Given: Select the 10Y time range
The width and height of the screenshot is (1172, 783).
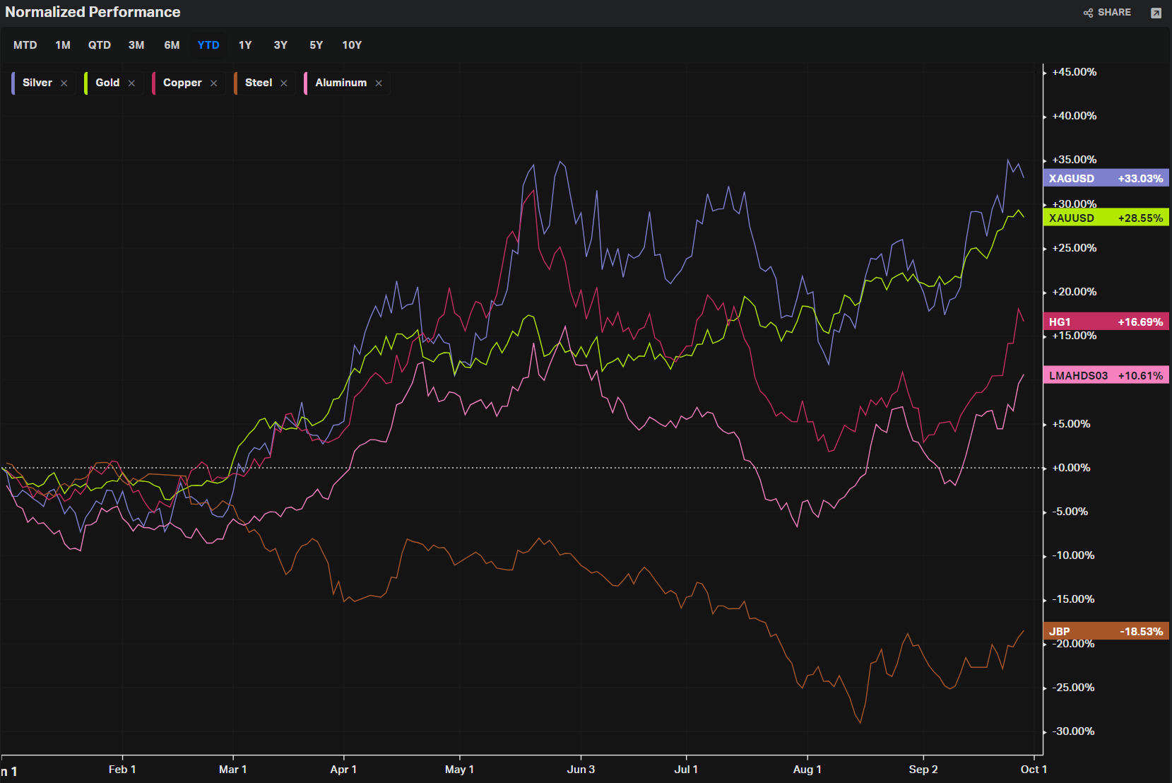Looking at the screenshot, I should (352, 45).
